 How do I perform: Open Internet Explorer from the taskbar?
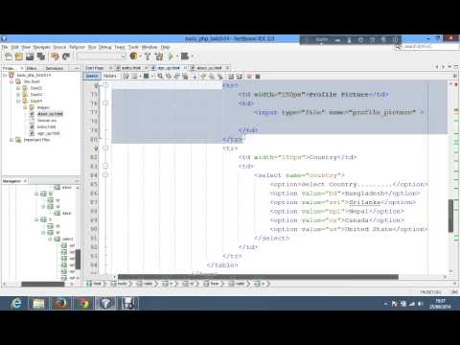(x=16, y=303)
